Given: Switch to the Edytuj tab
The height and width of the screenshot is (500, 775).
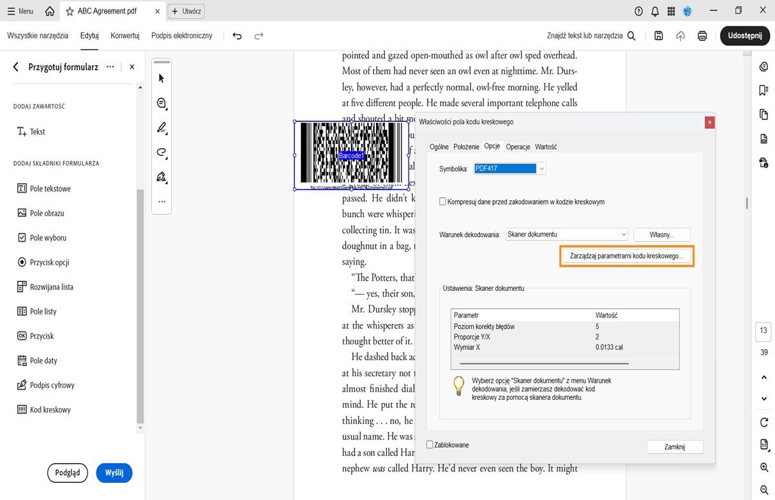Looking at the screenshot, I should point(89,36).
